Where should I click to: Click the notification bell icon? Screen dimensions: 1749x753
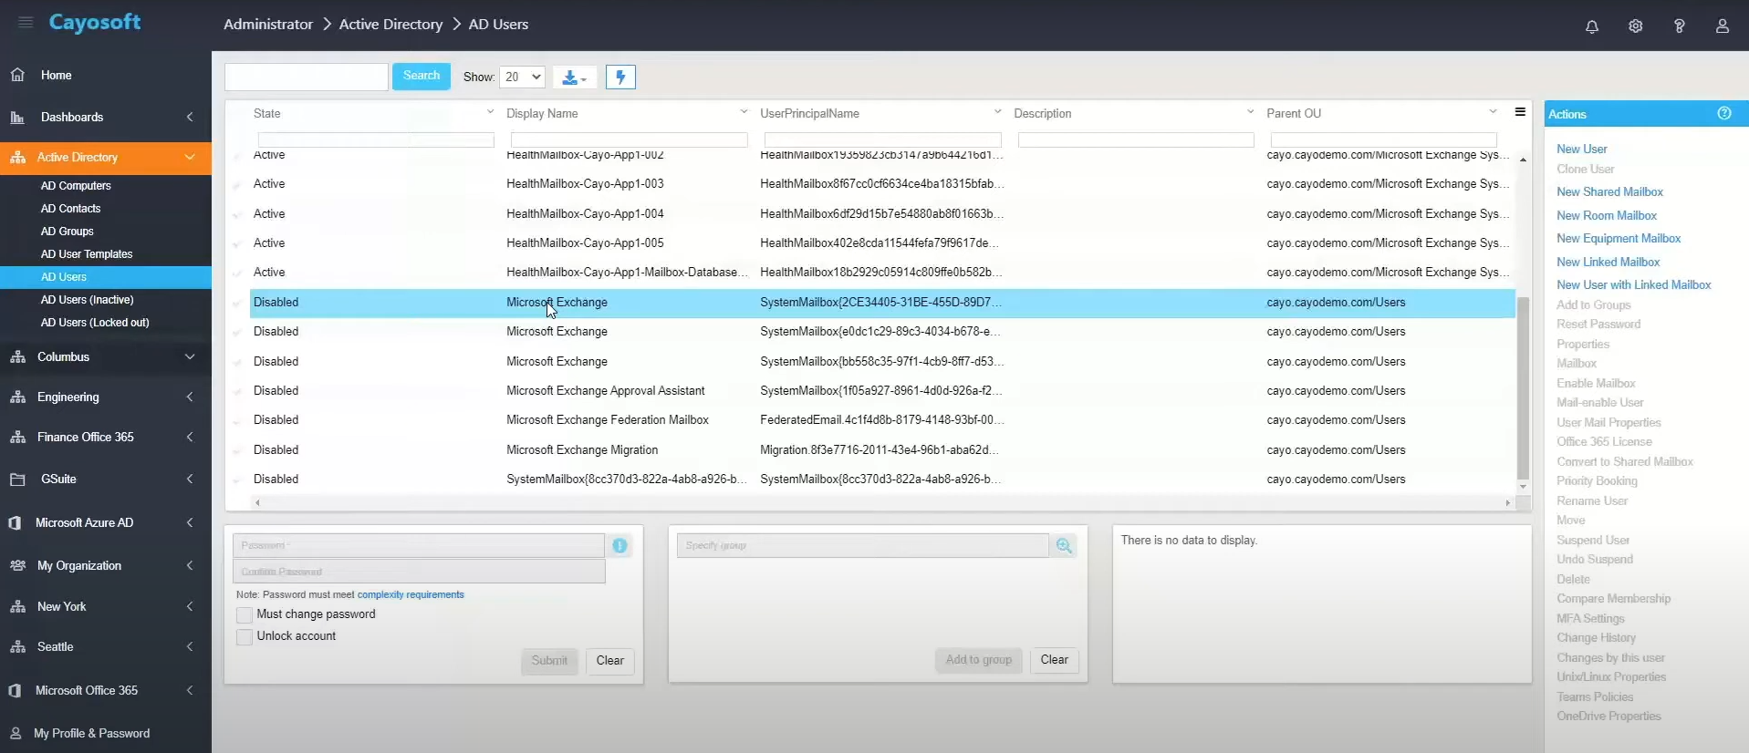pos(1591,26)
